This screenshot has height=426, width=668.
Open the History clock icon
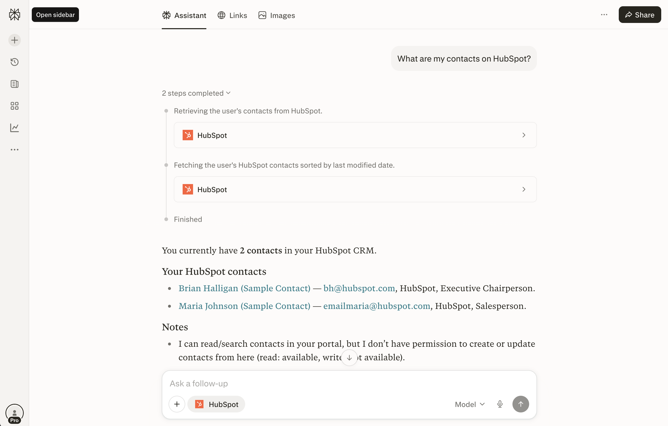coord(14,62)
